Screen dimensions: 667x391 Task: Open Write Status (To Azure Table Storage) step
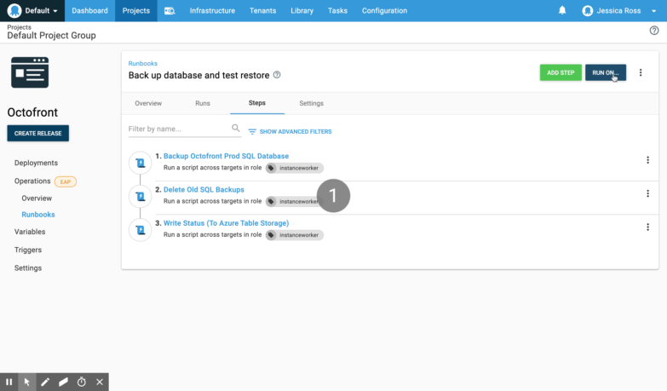click(226, 223)
